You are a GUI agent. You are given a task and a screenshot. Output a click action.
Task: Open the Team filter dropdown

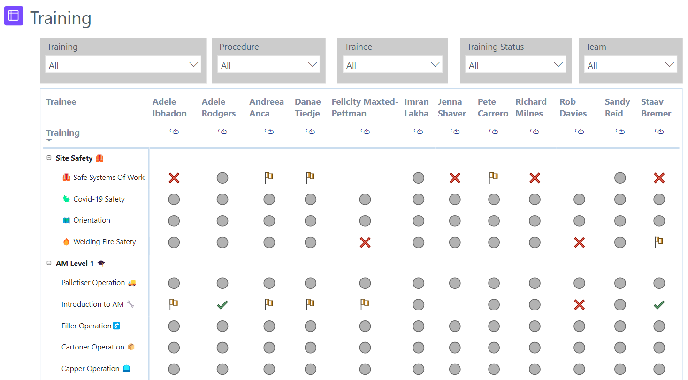pos(630,65)
